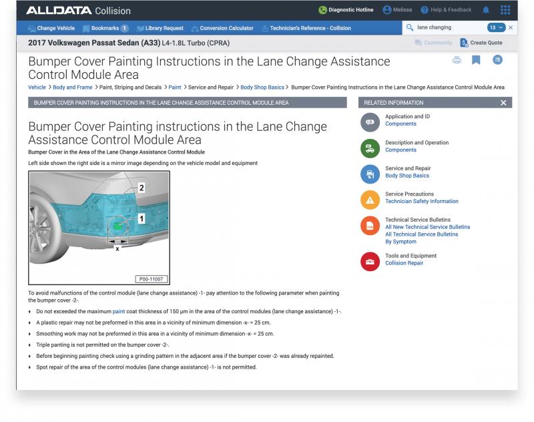The image size is (534, 422).
Task: Click the orange Technical Service Bulletins icon
Action: 370,226
